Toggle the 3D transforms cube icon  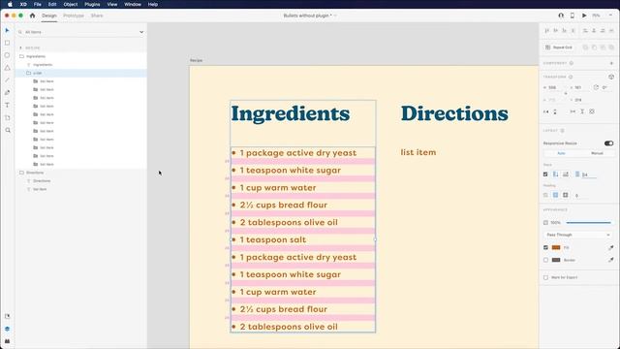click(x=611, y=77)
